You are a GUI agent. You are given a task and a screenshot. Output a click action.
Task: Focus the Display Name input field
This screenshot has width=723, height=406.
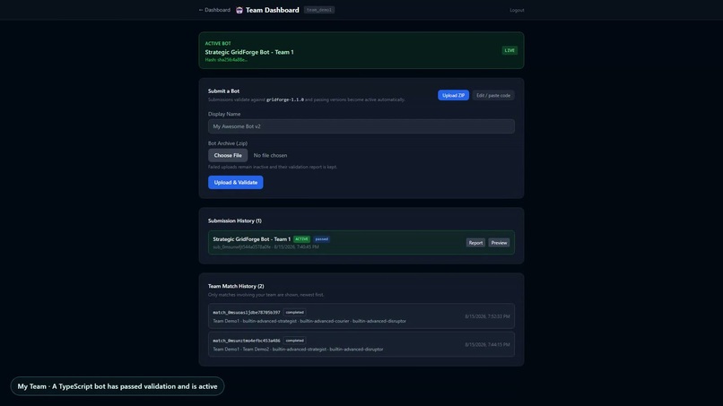click(361, 126)
